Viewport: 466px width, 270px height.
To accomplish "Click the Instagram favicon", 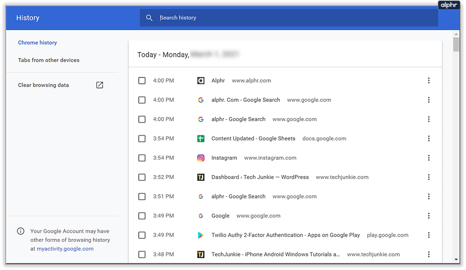I will point(201,158).
